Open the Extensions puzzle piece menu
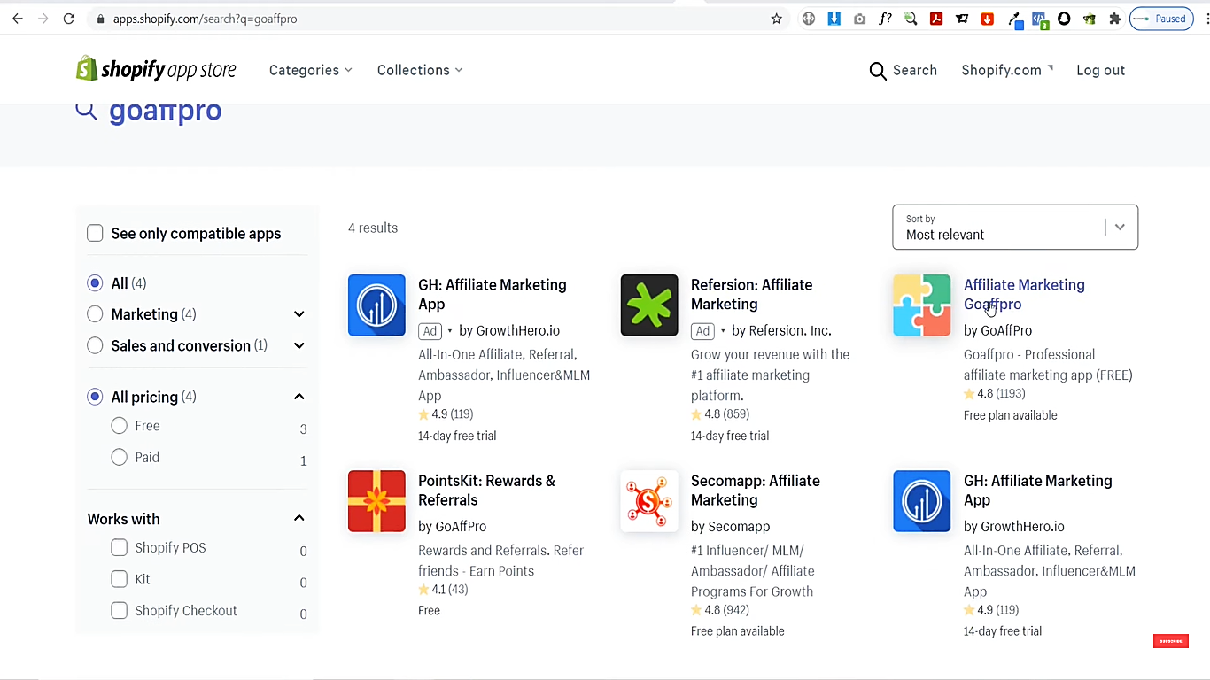1210x680 pixels. click(1114, 19)
